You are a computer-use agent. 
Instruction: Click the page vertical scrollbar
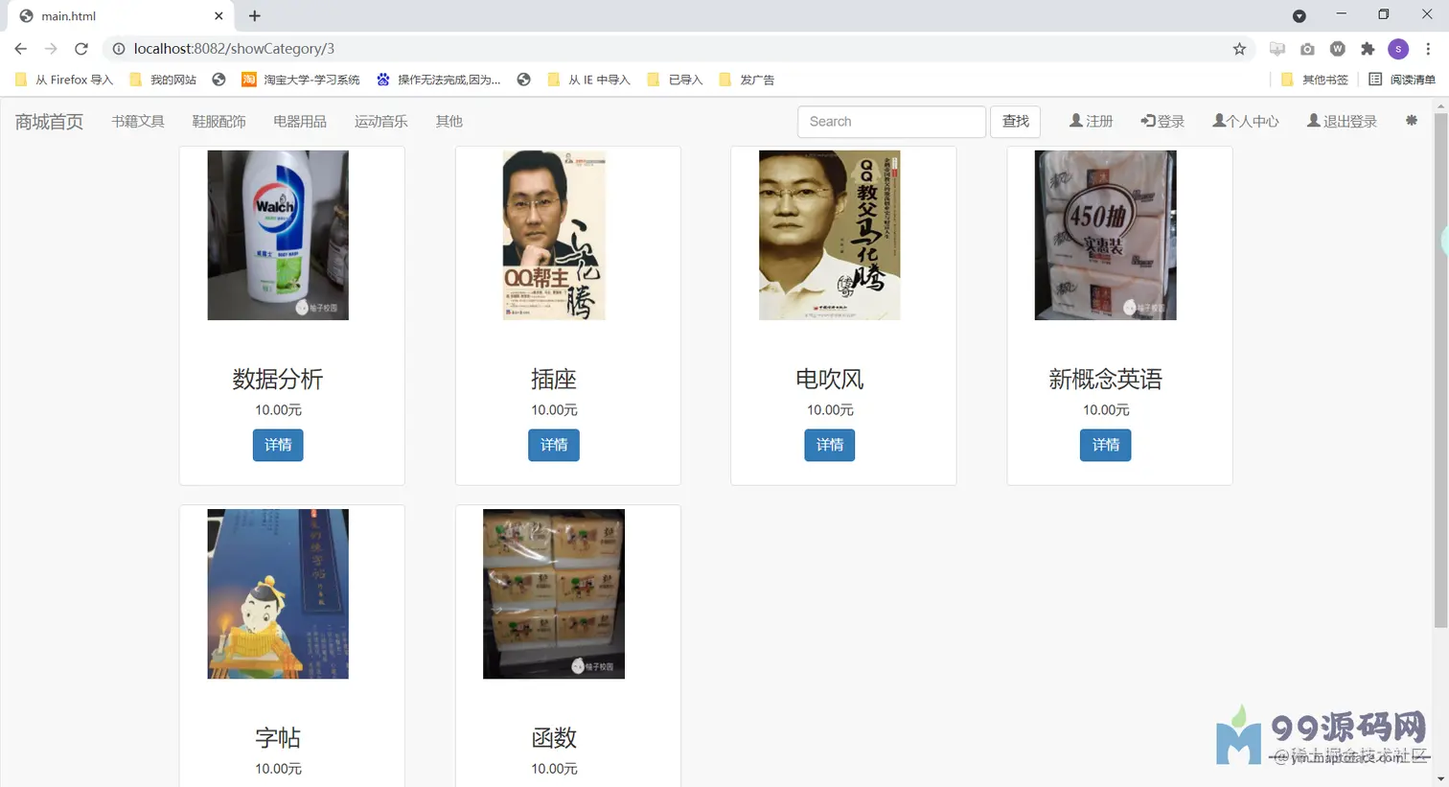click(1440, 370)
